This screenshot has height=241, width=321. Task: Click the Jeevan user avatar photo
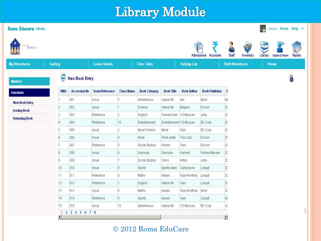pyautogui.click(x=263, y=29)
